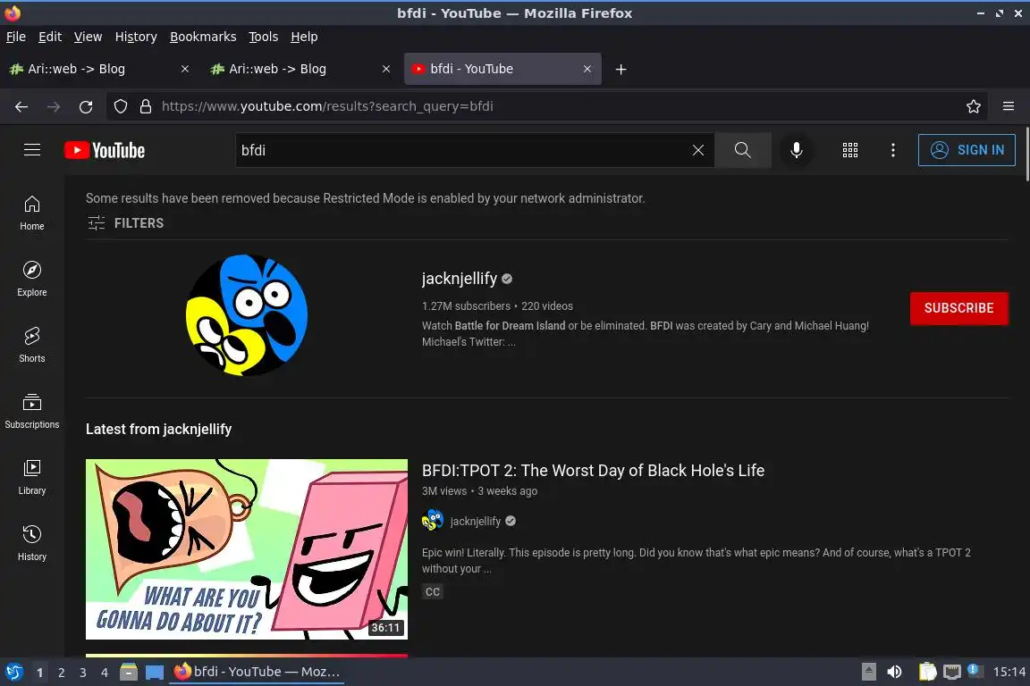Click the volume icon in system tray

894,672
